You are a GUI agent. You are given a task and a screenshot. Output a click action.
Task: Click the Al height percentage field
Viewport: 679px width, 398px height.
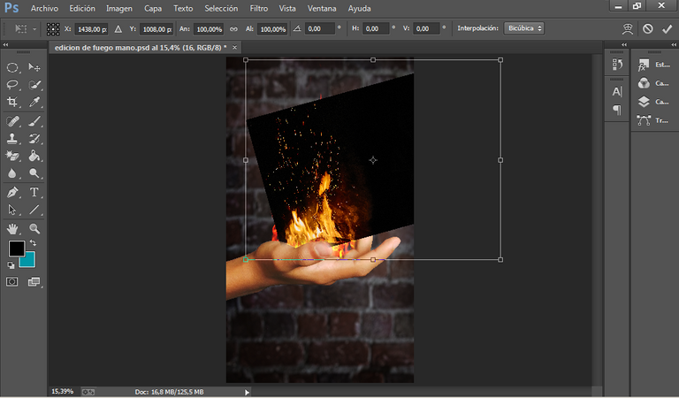point(272,29)
